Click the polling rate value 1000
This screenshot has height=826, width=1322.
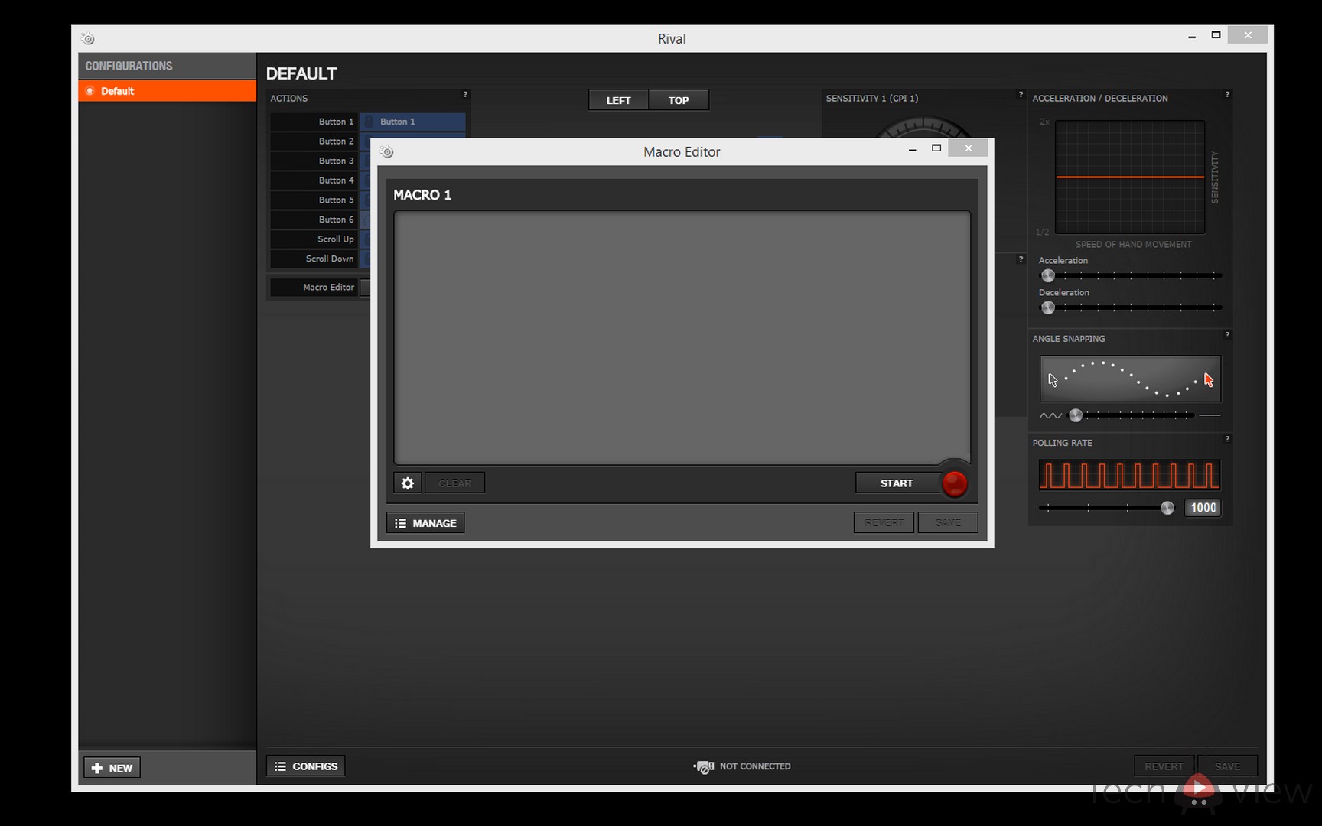coord(1203,508)
